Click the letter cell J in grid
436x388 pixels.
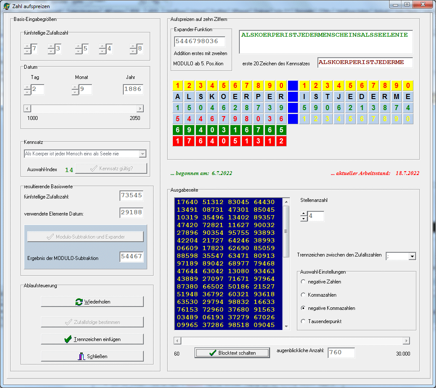pos(339,97)
